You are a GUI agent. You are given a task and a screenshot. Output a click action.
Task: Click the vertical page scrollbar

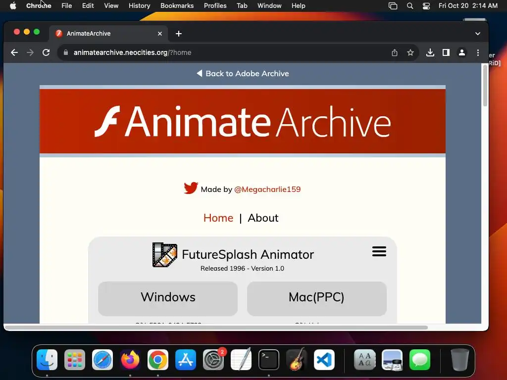485,86
